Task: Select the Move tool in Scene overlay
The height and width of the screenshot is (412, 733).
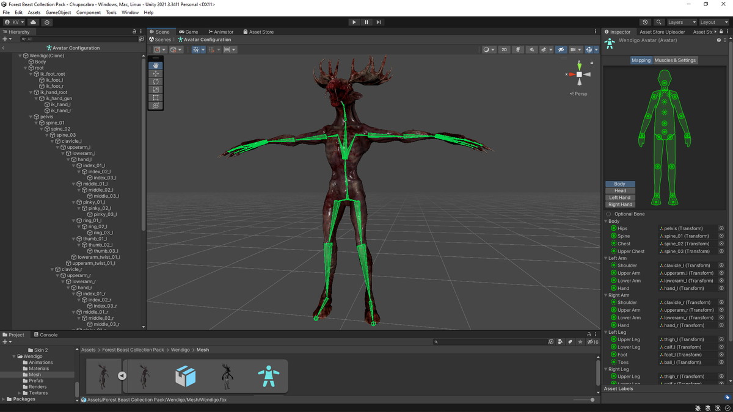Action: point(156,73)
